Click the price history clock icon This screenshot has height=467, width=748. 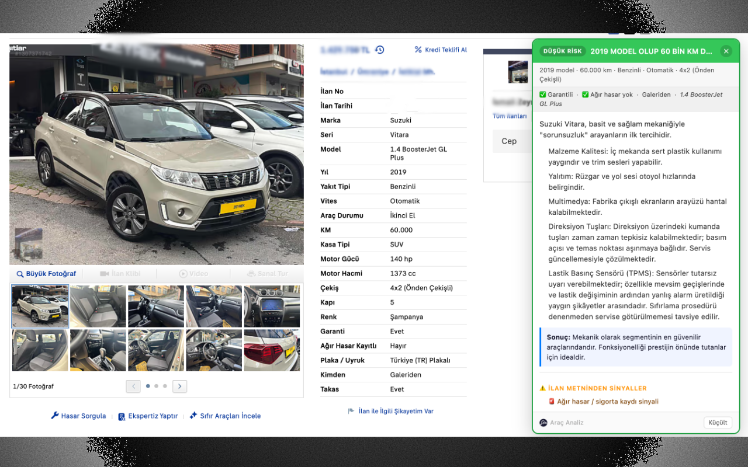[380, 50]
